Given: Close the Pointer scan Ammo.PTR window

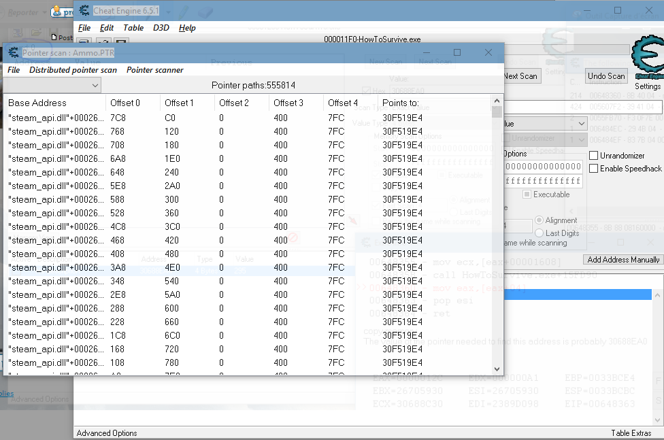Looking at the screenshot, I should 488,52.
